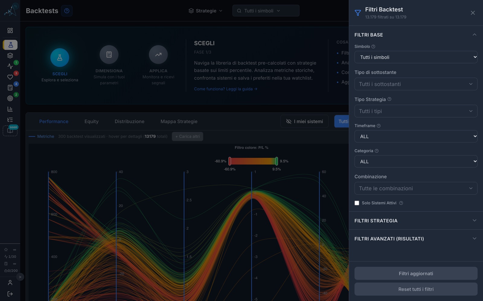The width and height of the screenshot is (483, 301).
Task: Click the info icon next to Tipo Strategia
Action: pos(389,99)
